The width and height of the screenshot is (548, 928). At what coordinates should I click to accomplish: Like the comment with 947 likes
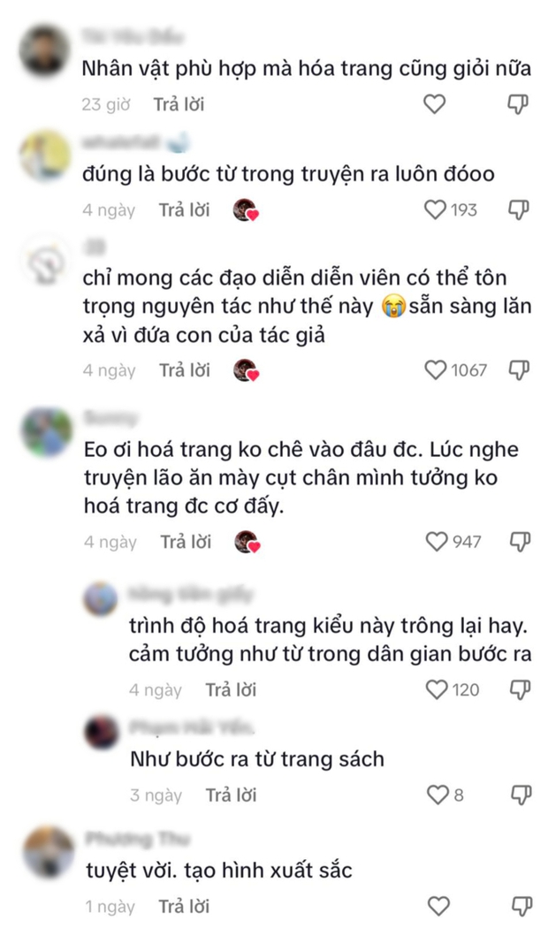(437, 542)
